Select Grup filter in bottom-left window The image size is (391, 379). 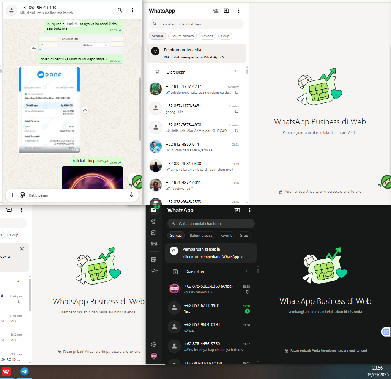tap(14, 235)
